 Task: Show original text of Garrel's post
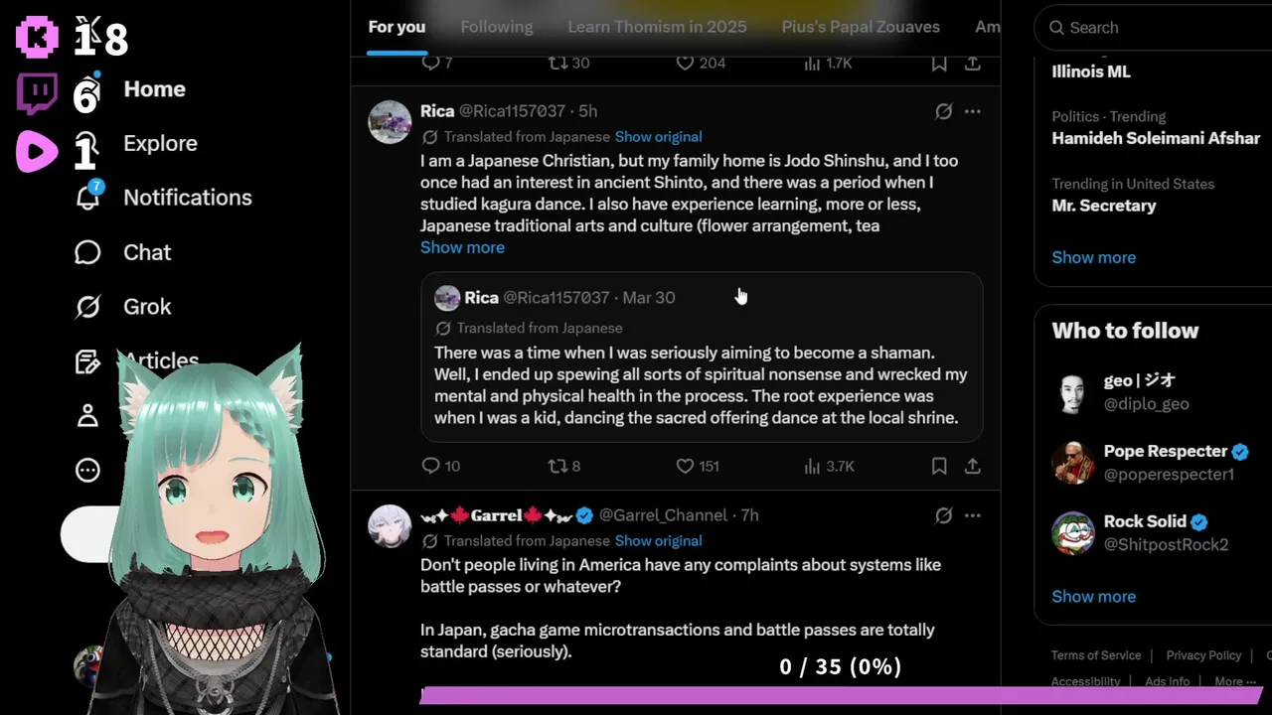pos(658,541)
